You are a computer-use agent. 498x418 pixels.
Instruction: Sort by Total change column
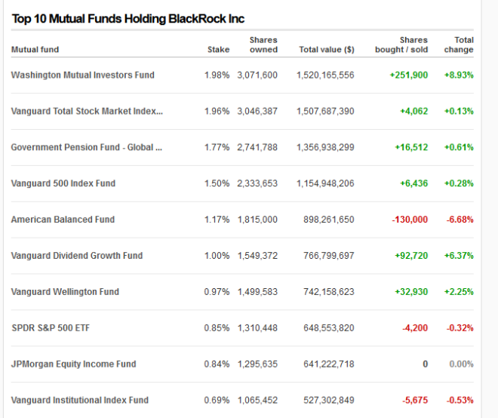[460, 45]
